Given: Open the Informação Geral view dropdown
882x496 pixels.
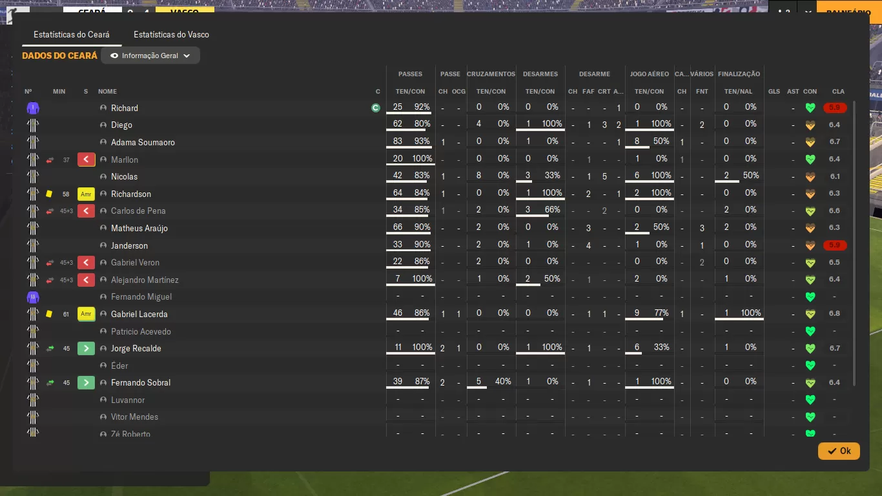Looking at the screenshot, I should click(x=150, y=56).
